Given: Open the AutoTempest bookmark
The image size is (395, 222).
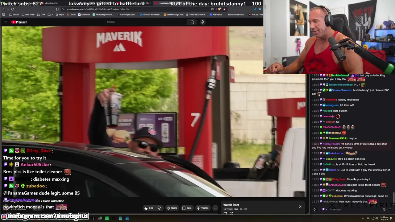Looking at the screenshot, I should tap(126, 14).
